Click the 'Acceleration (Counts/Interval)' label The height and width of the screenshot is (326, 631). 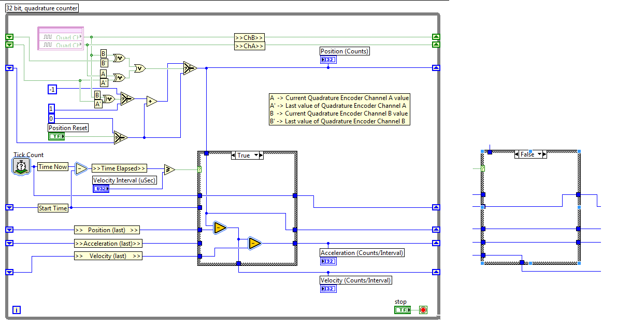pyautogui.click(x=362, y=253)
